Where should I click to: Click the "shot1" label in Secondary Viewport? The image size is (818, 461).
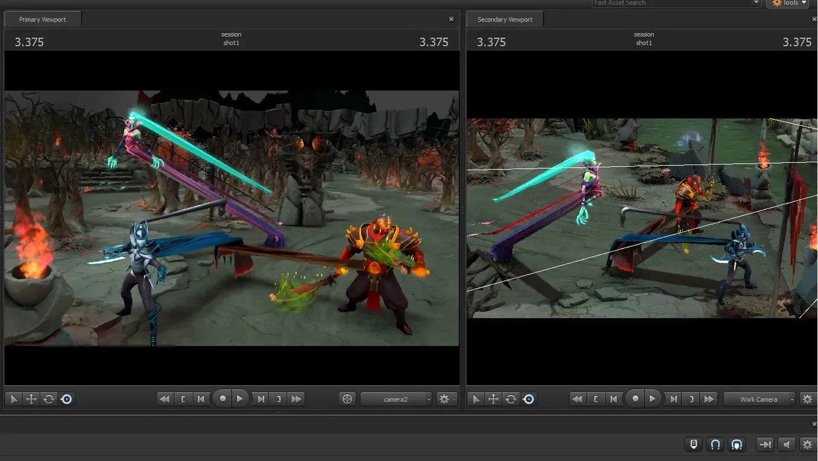(644, 43)
